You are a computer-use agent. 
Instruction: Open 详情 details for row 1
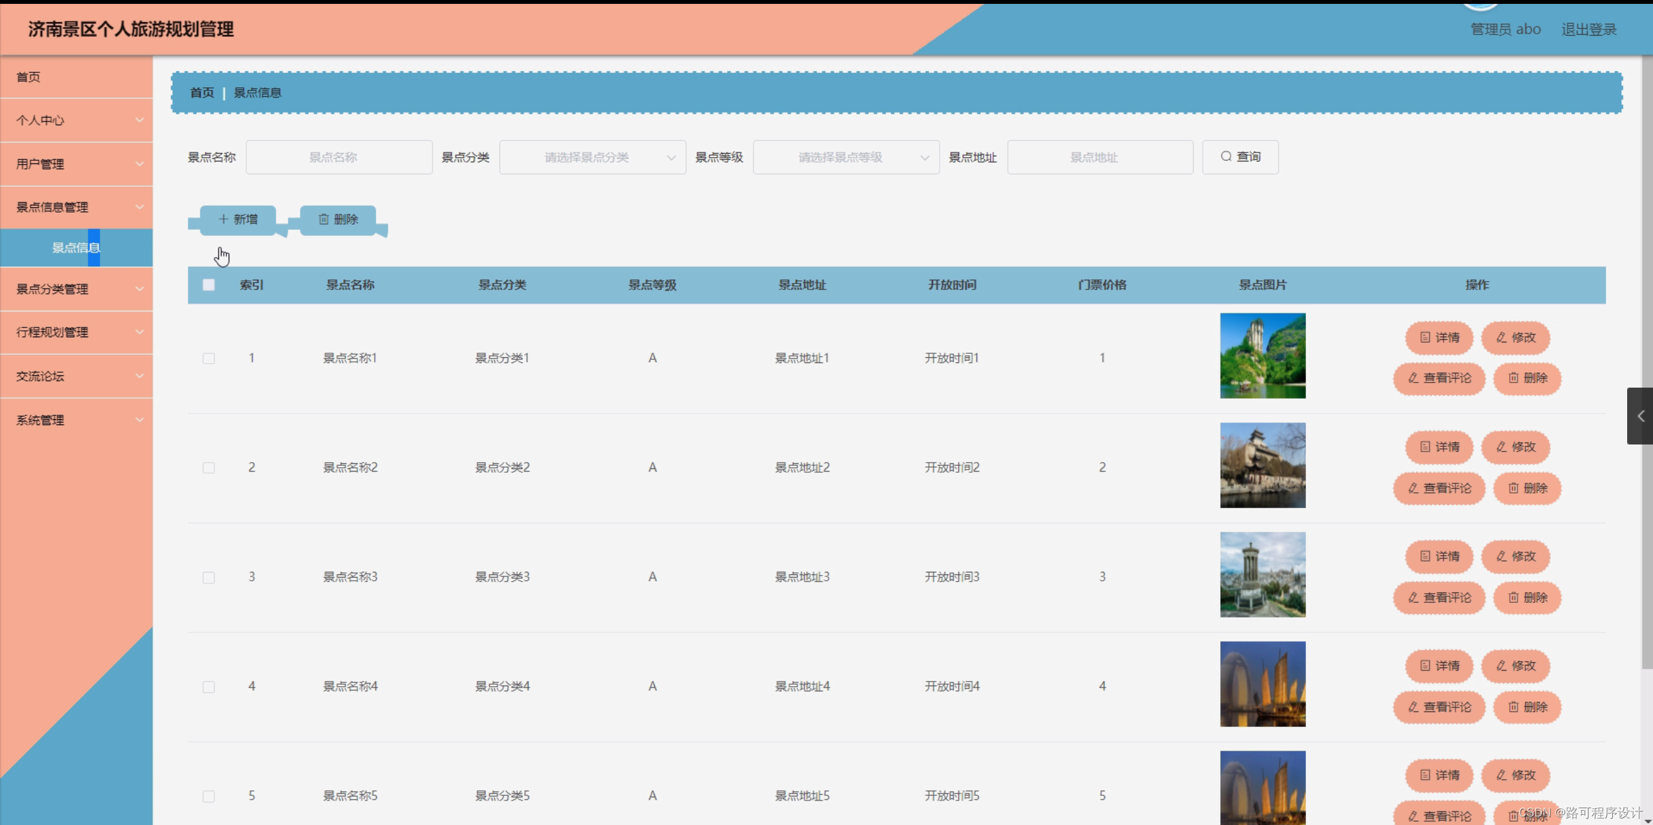(x=1438, y=337)
